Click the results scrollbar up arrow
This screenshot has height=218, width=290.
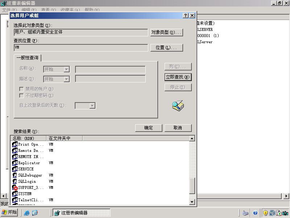[192, 138]
